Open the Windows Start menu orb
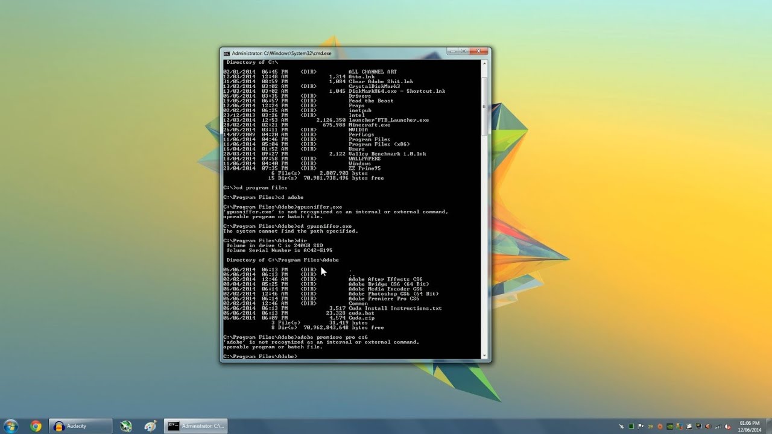 pos(11,426)
